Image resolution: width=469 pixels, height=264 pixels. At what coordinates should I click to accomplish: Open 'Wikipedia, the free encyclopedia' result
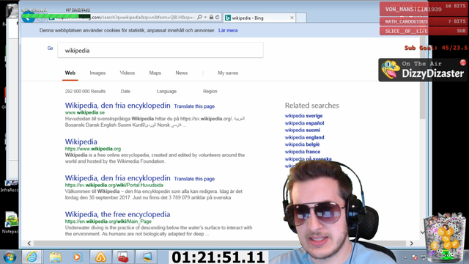[x=117, y=214]
